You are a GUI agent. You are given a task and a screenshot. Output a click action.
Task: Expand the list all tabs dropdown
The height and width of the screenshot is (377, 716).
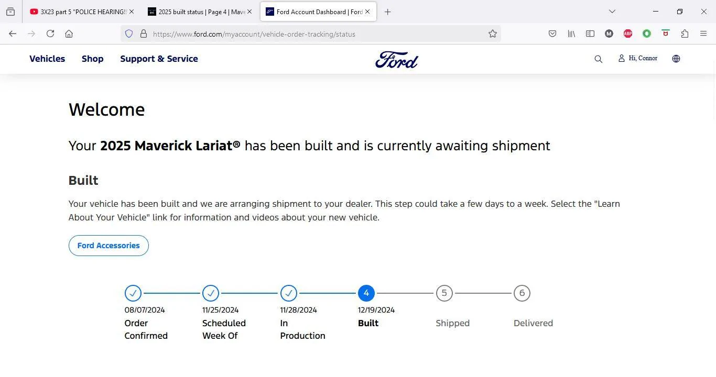click(x=612, y=12)
